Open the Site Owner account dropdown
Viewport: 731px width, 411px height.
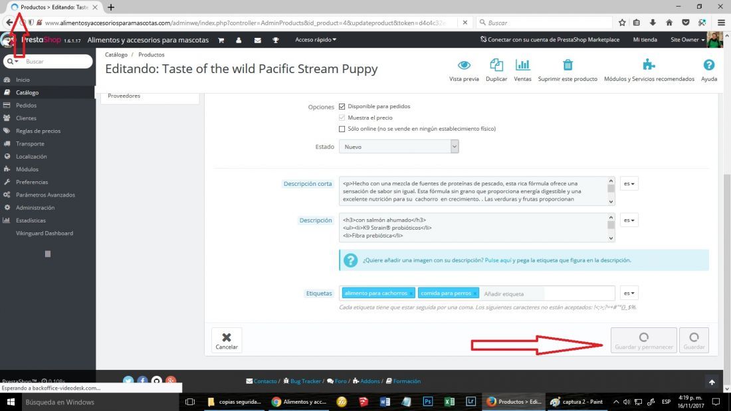(x=688, y=40)
